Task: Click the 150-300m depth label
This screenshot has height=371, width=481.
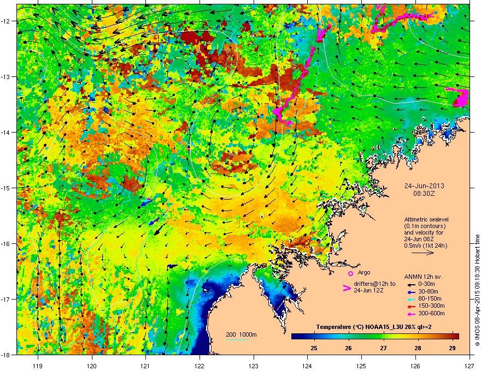Action: coord(431,306)
